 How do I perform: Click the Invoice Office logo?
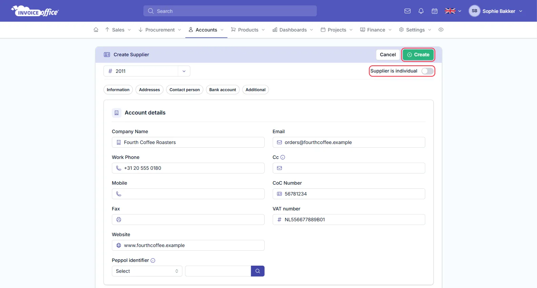tap(35, 11)
